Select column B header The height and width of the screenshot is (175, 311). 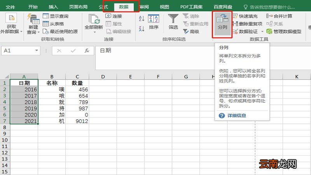[x=52, y=77]
